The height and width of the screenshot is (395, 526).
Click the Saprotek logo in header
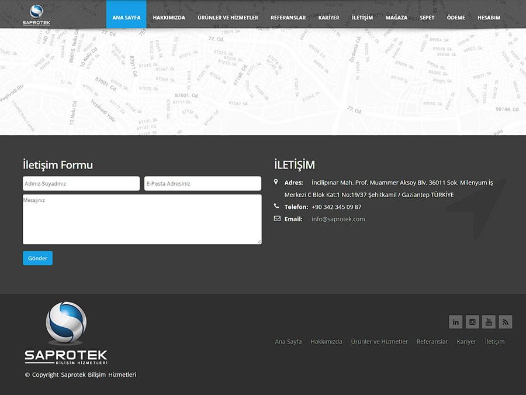(x=36, y=15)
